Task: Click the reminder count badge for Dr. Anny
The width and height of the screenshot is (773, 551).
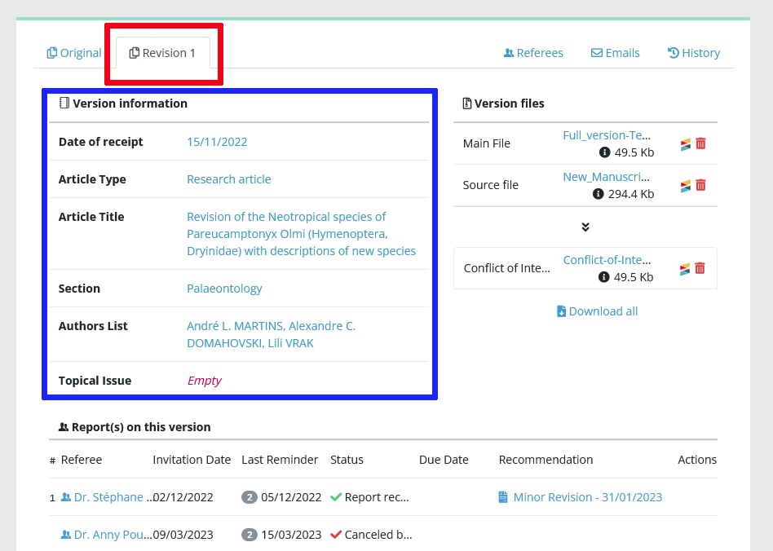Action: (250, 536)
